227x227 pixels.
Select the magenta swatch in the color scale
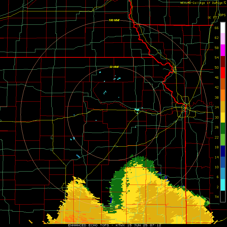coord(223,50)
